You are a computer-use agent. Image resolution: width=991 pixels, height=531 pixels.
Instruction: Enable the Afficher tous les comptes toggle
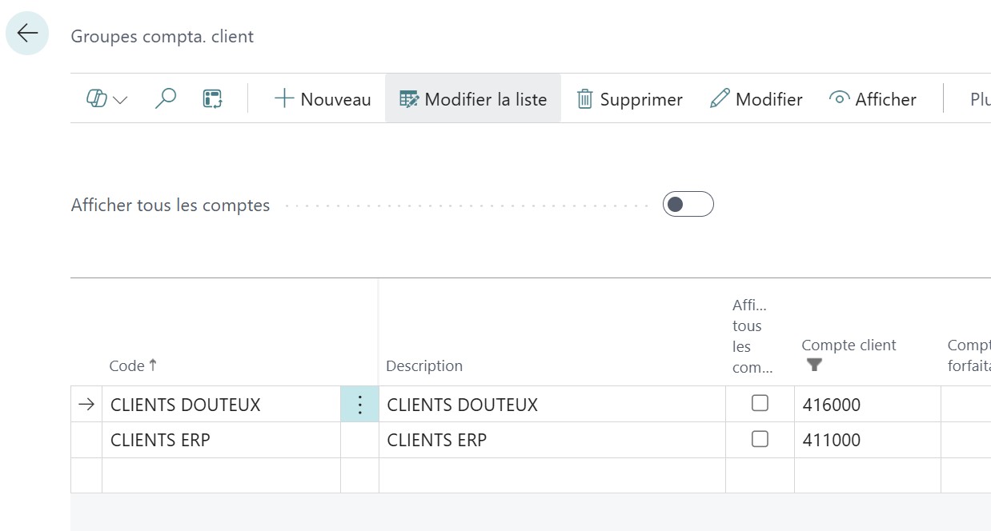pyautogui.click(x=687, y=204)
